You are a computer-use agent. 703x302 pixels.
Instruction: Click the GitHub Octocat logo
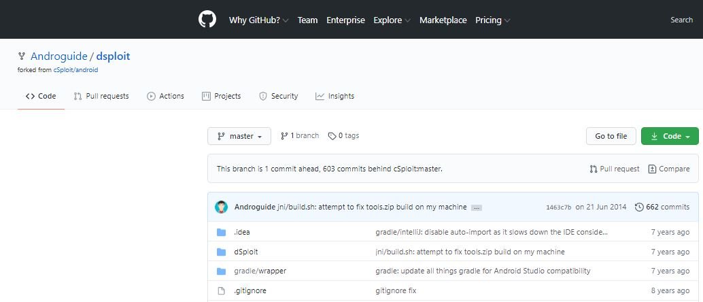[207, 20]
